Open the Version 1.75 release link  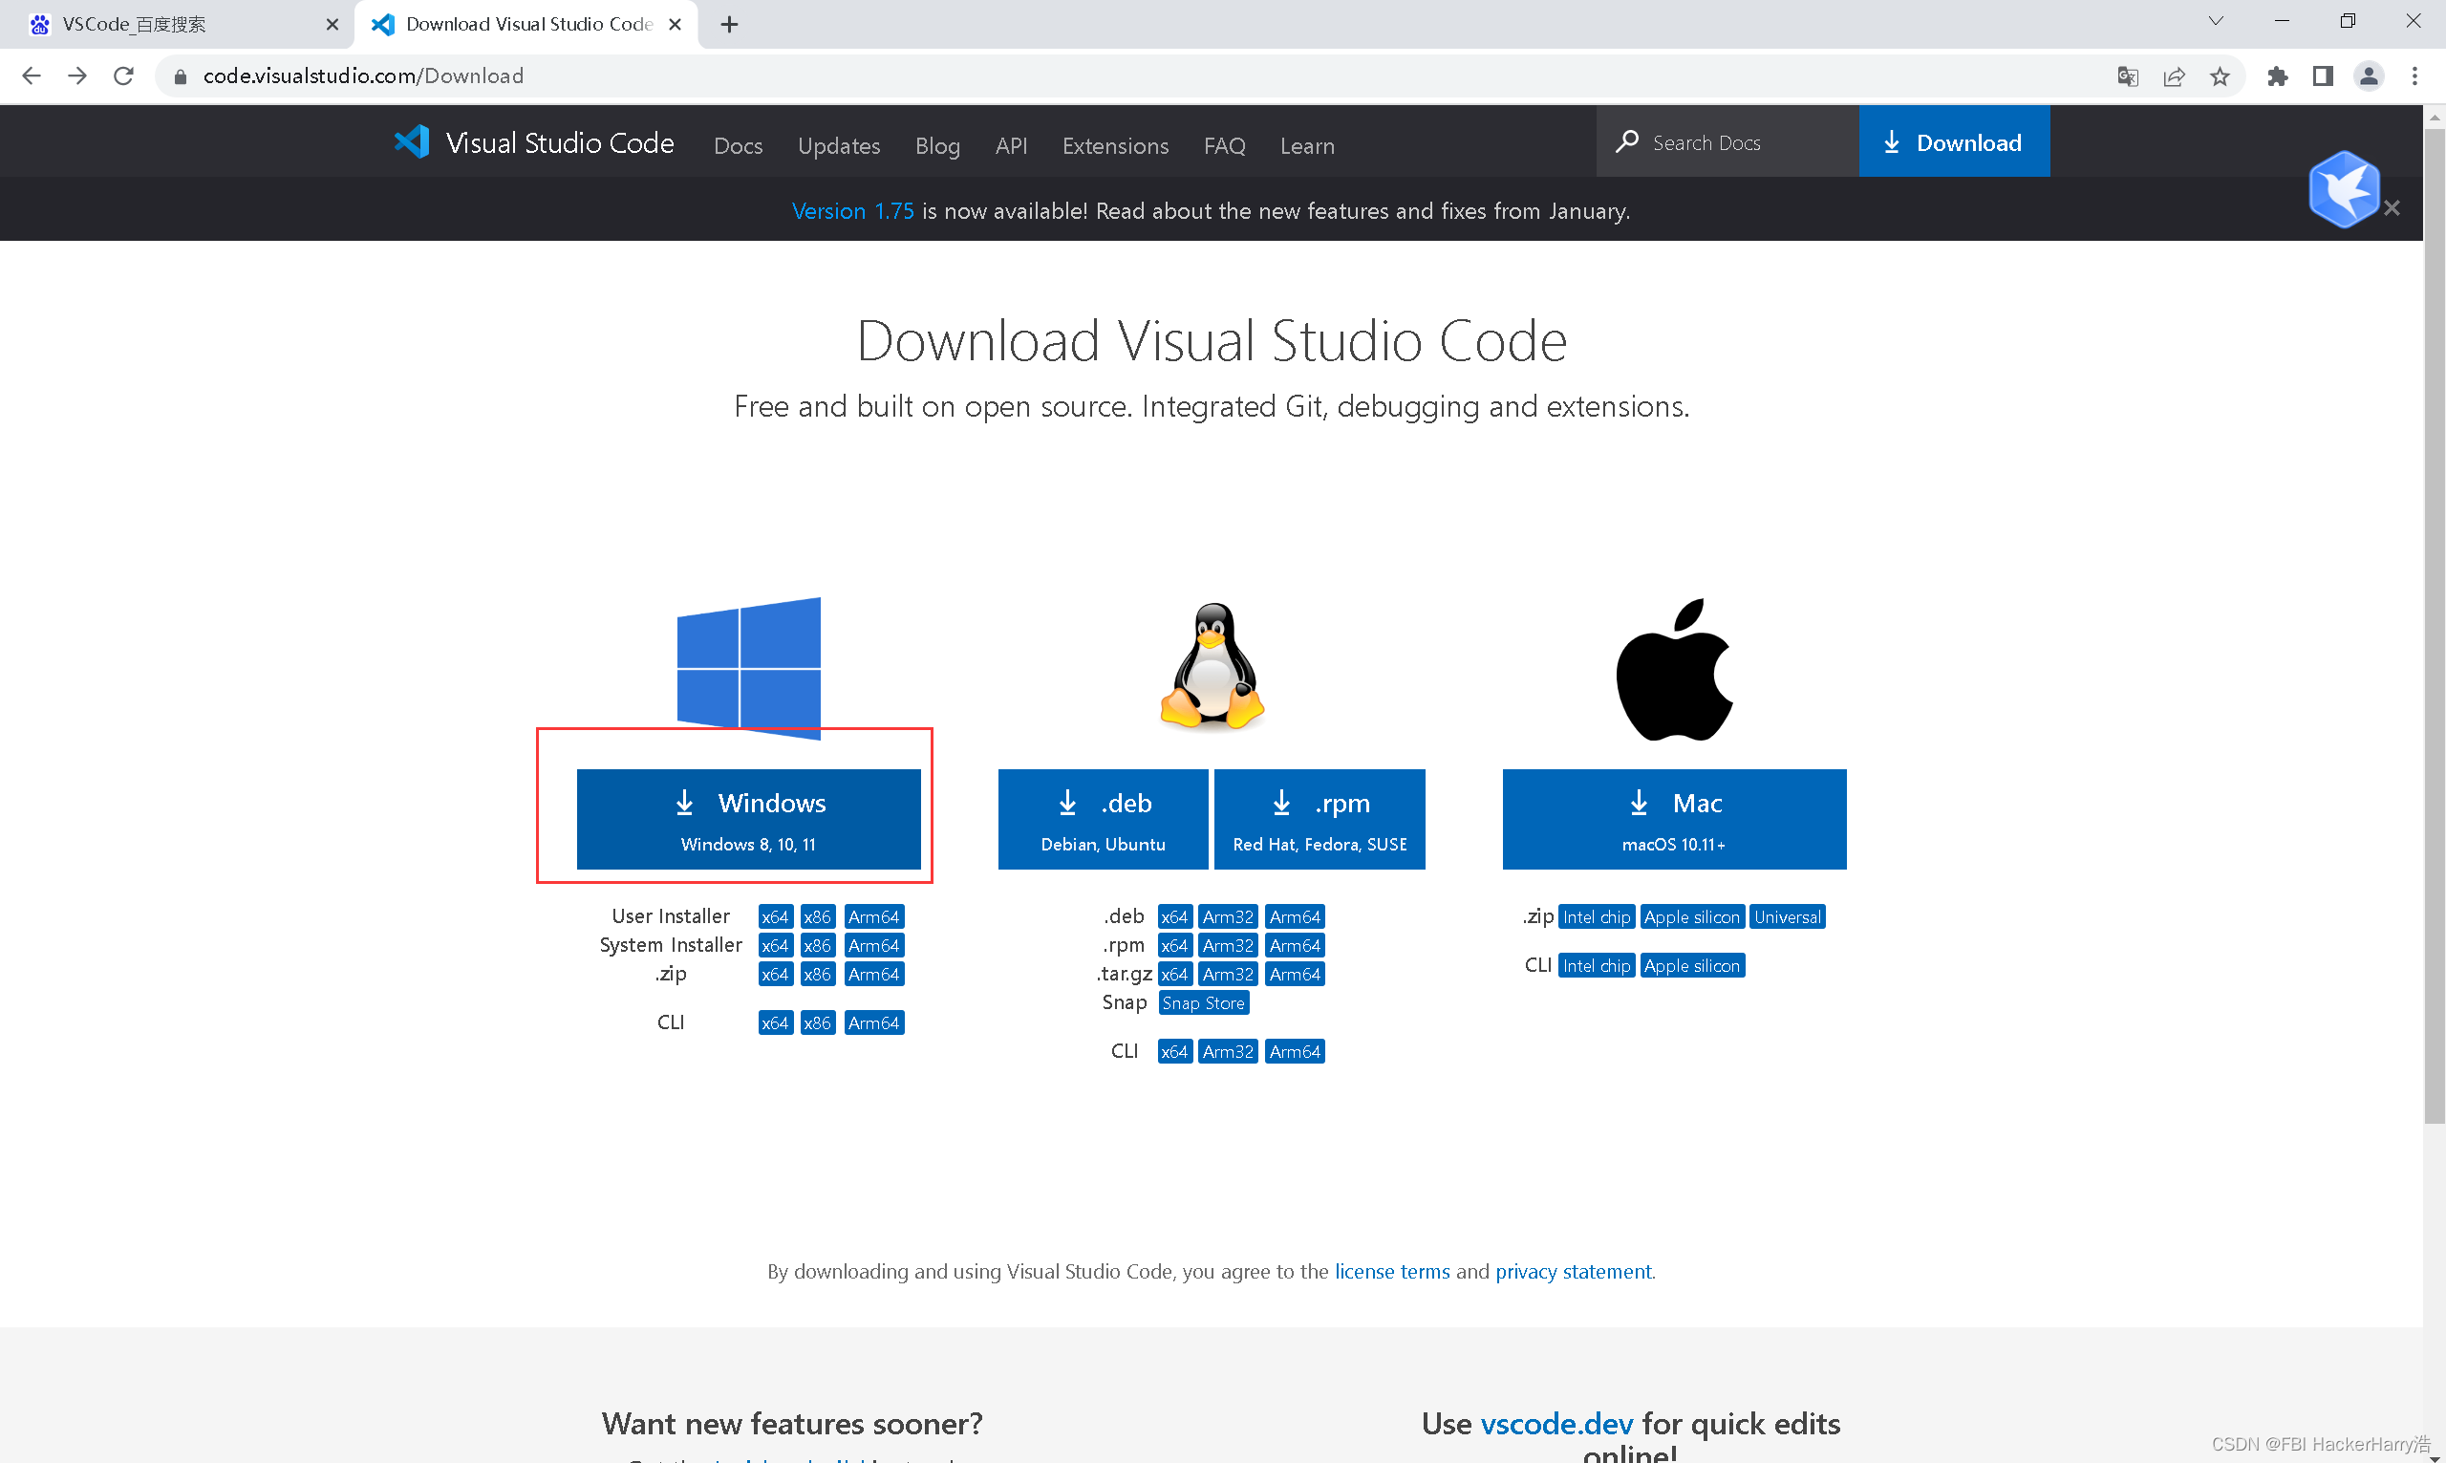pos(852,211)
